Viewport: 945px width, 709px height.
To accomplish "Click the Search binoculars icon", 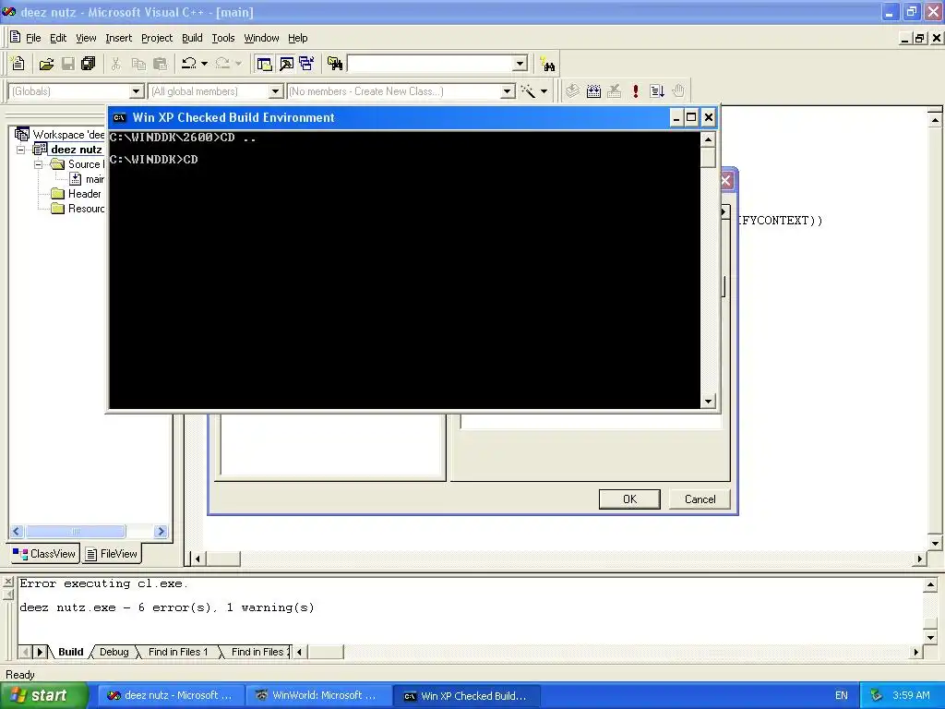I will pyautogui.click(x=548, y=64).
